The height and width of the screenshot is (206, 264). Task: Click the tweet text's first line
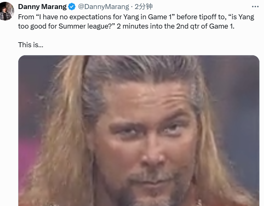(x=136, y=17)
